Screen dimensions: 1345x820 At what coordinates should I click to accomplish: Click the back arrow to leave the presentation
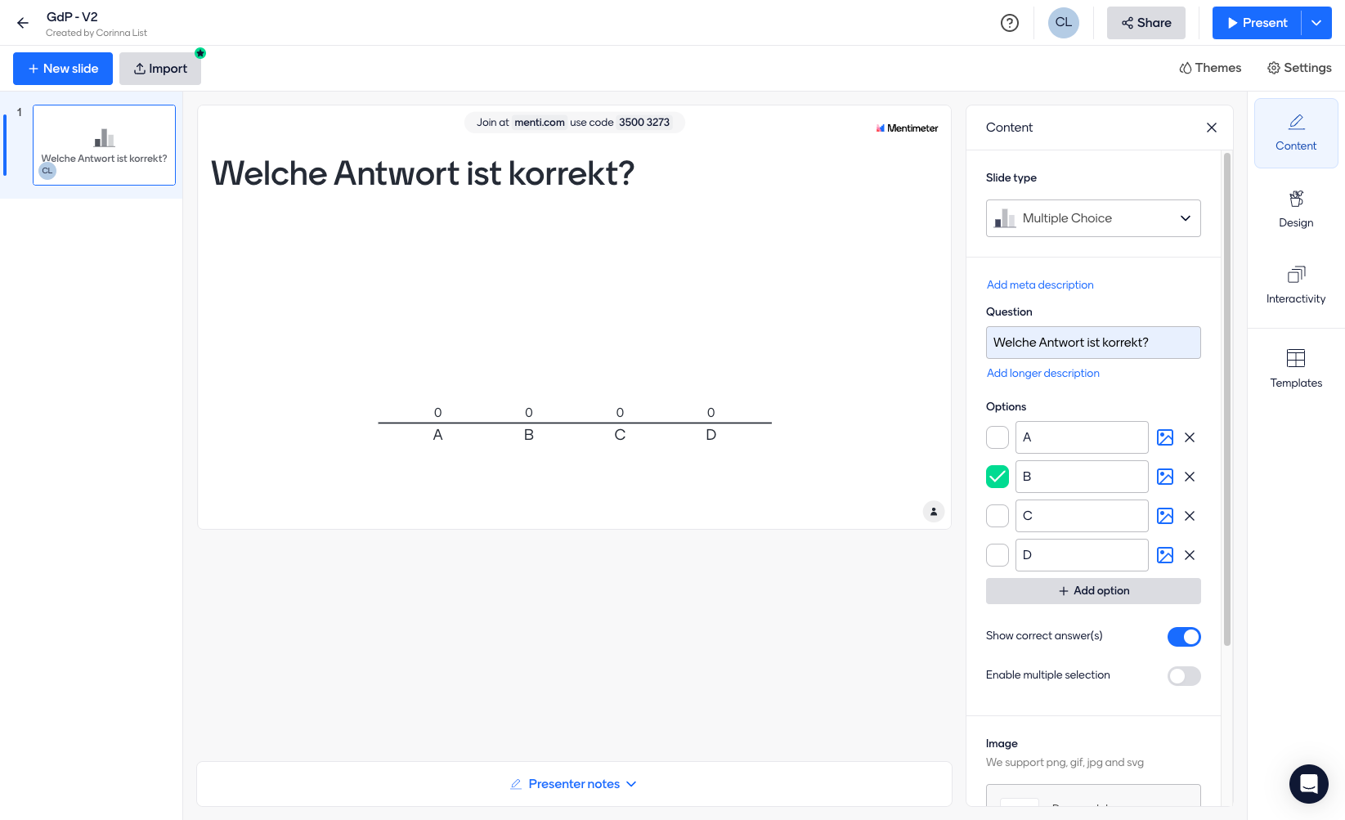(x=23, y=23)
